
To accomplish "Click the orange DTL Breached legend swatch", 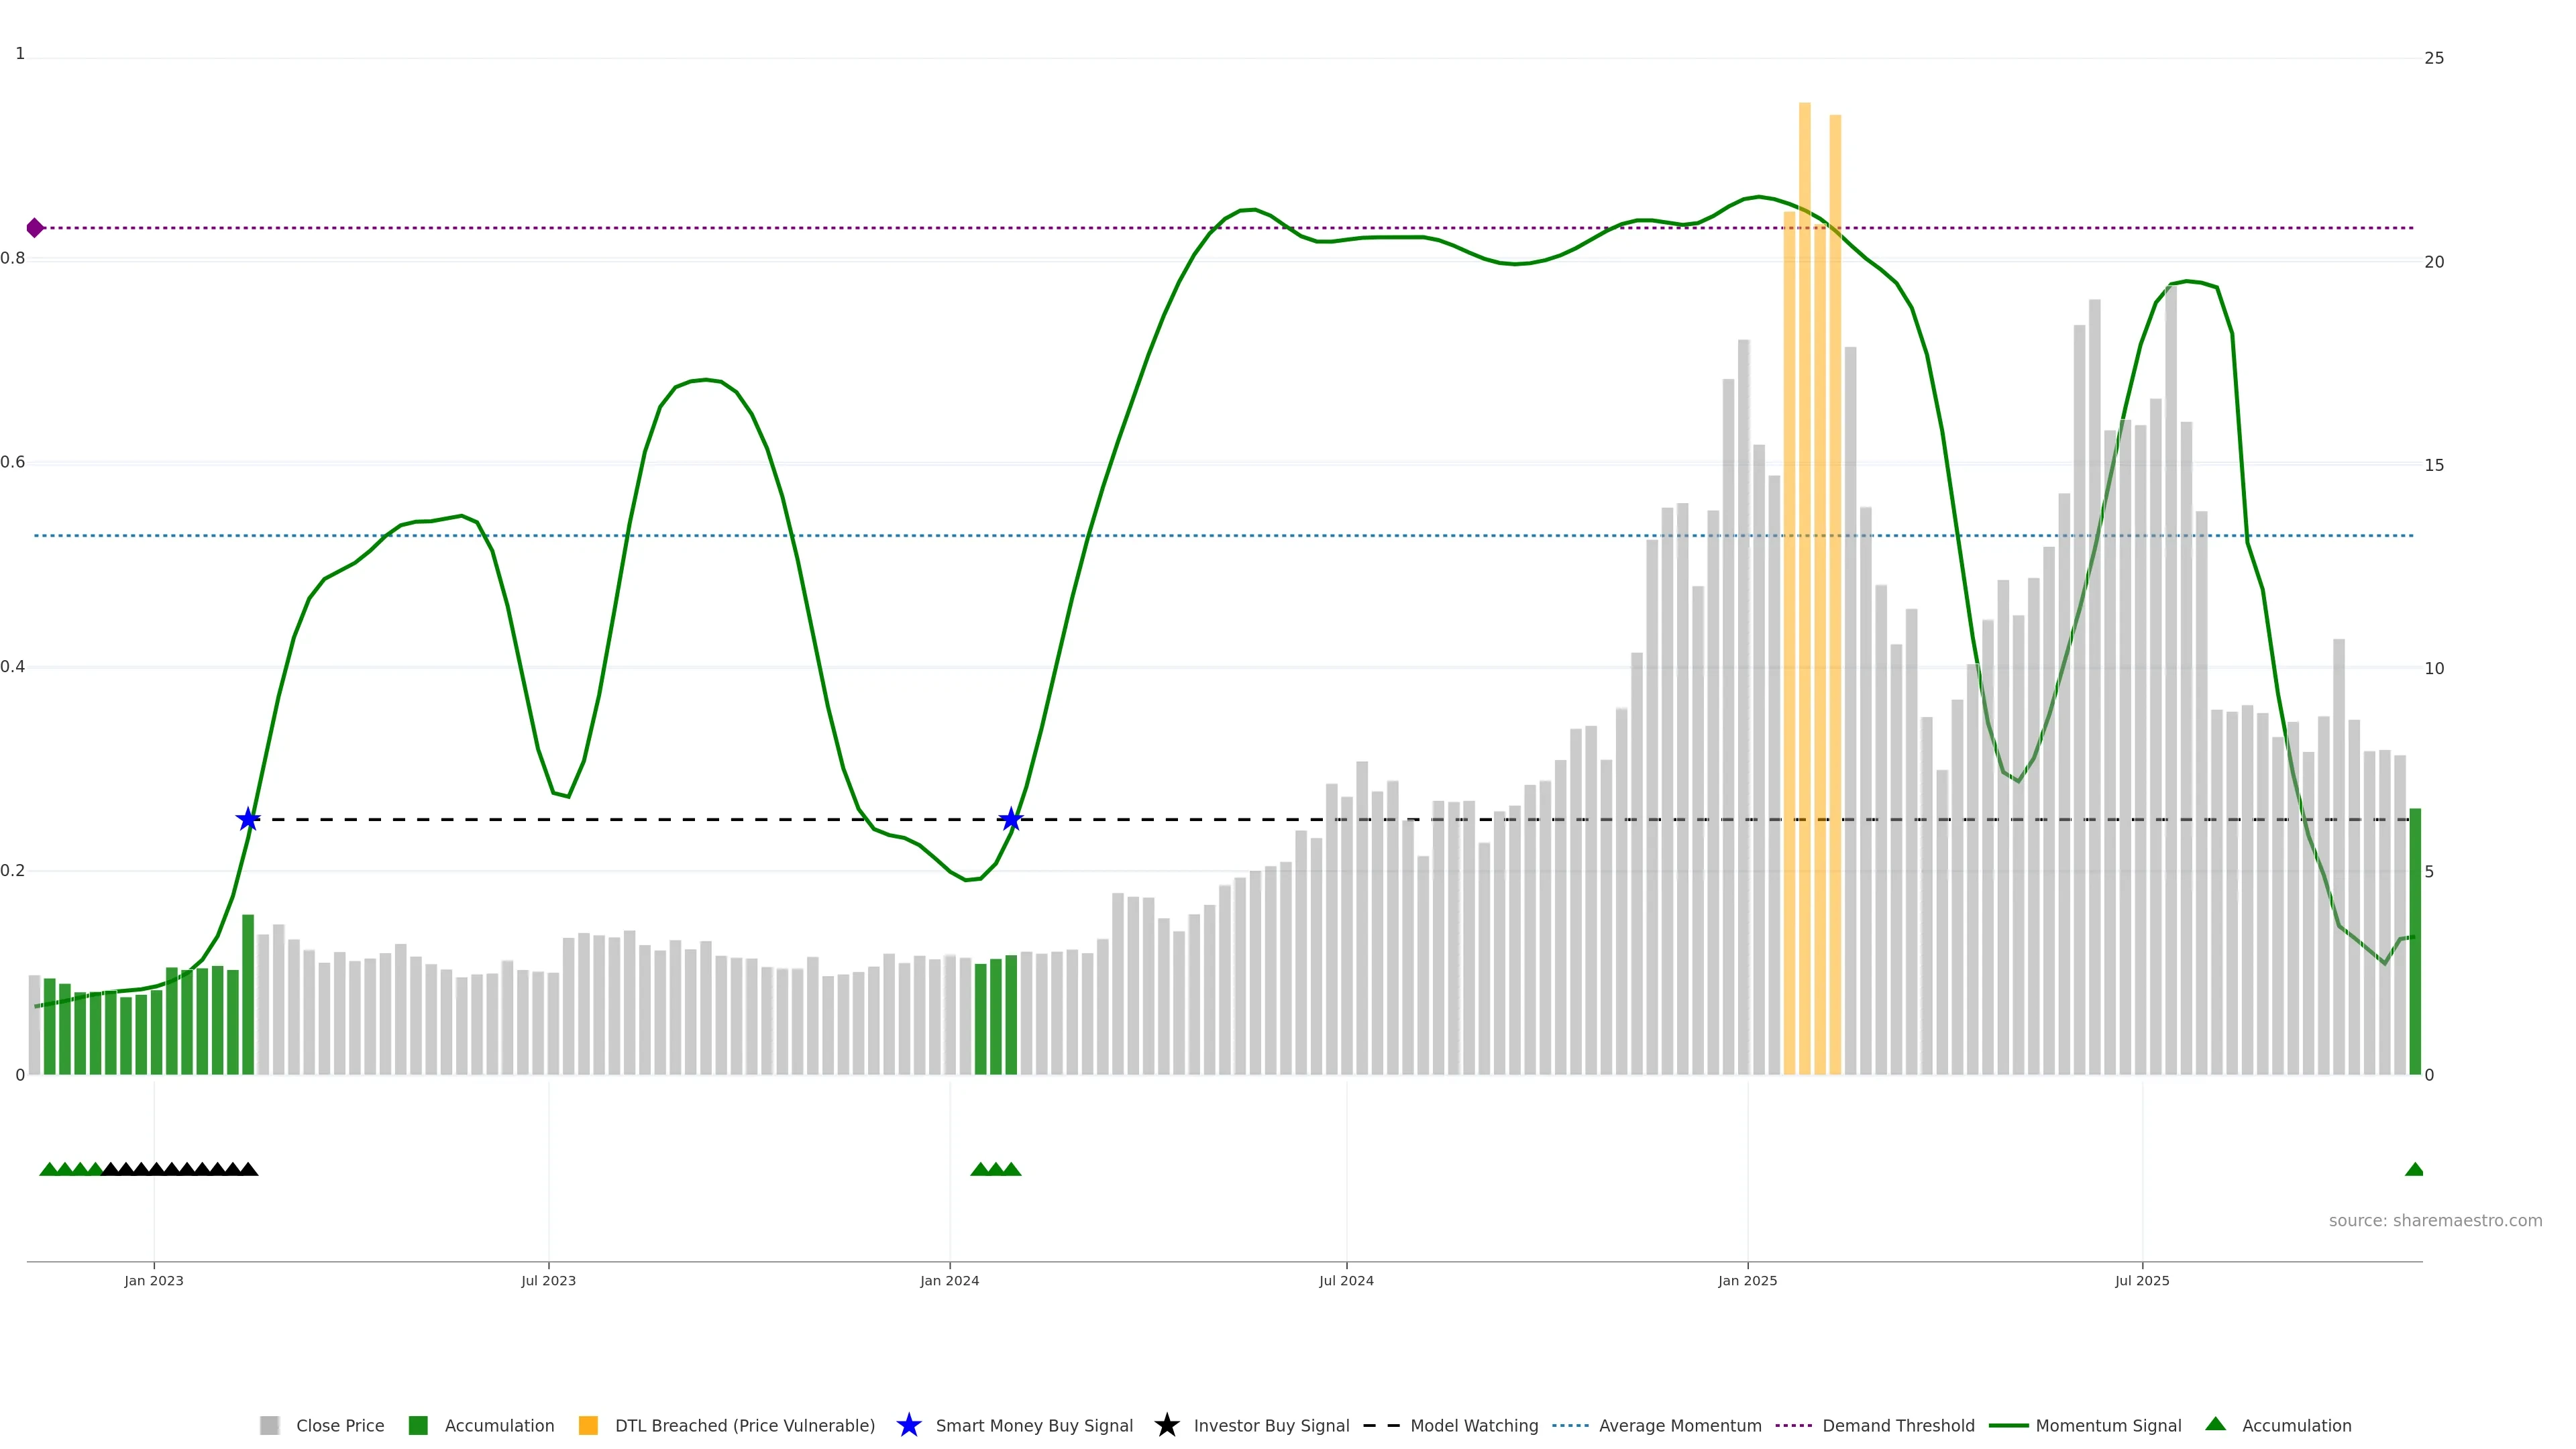I will (x=588, y=1425).
